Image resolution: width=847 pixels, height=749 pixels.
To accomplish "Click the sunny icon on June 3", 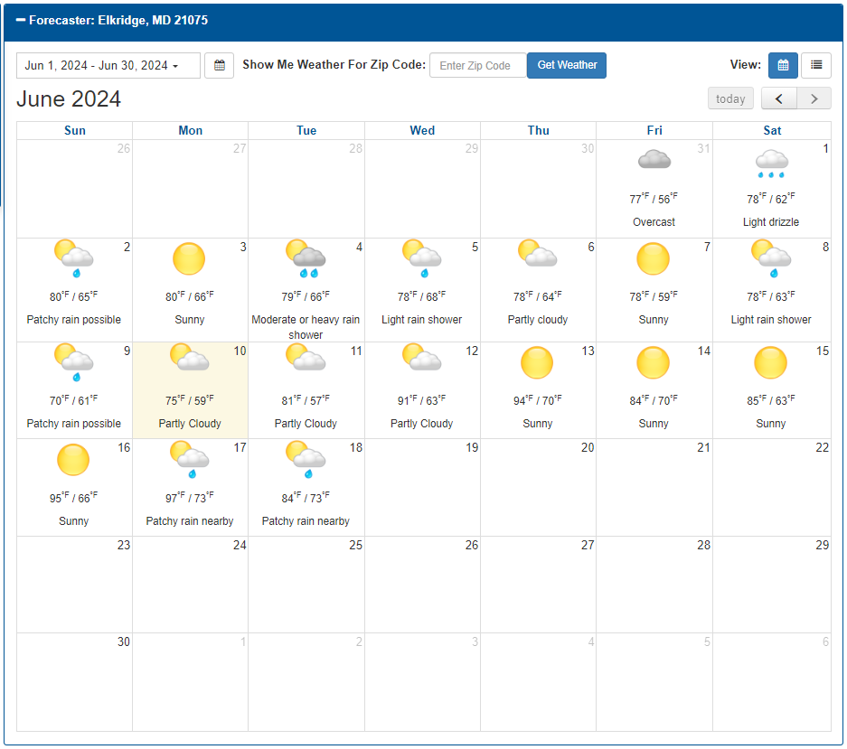I will (189, 258).
